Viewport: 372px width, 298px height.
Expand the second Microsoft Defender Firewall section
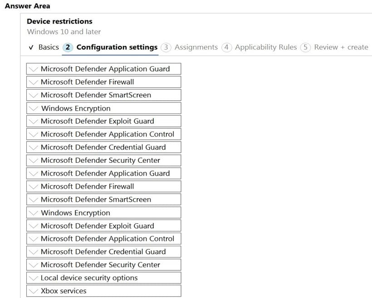pos(104,186)
